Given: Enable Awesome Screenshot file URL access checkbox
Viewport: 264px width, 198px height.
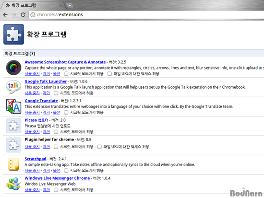Looking at the screenshot, I should pyautogui.click(x=109, y=74).
